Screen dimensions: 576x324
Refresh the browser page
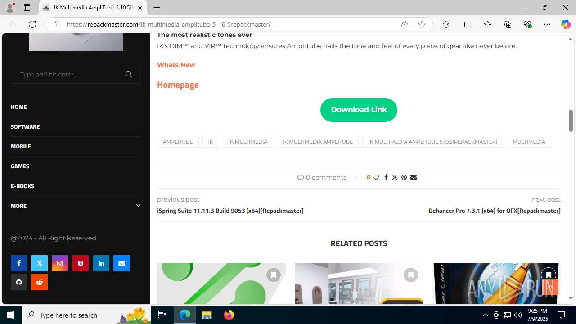[32, 24]
